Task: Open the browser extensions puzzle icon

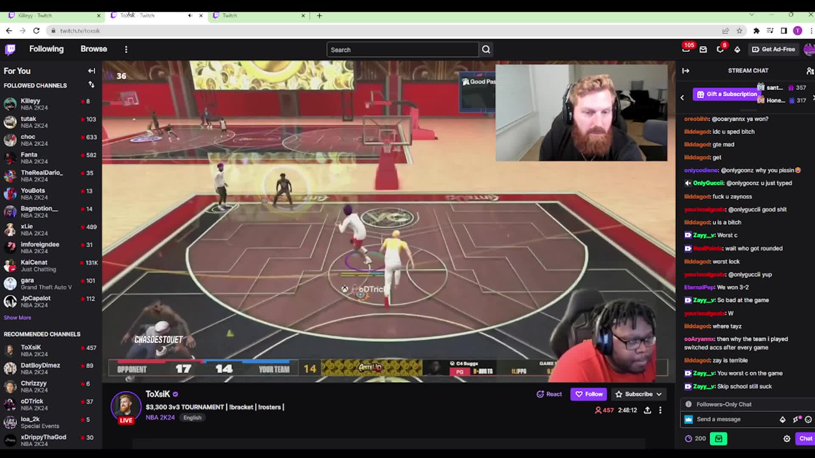Action: pyautogui.click(x=756, y=31)
